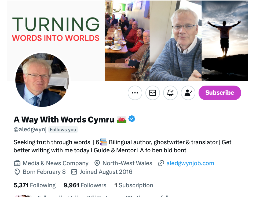Click the Welsh flag emoji
The image size is (256, 197).
[122, 120]
